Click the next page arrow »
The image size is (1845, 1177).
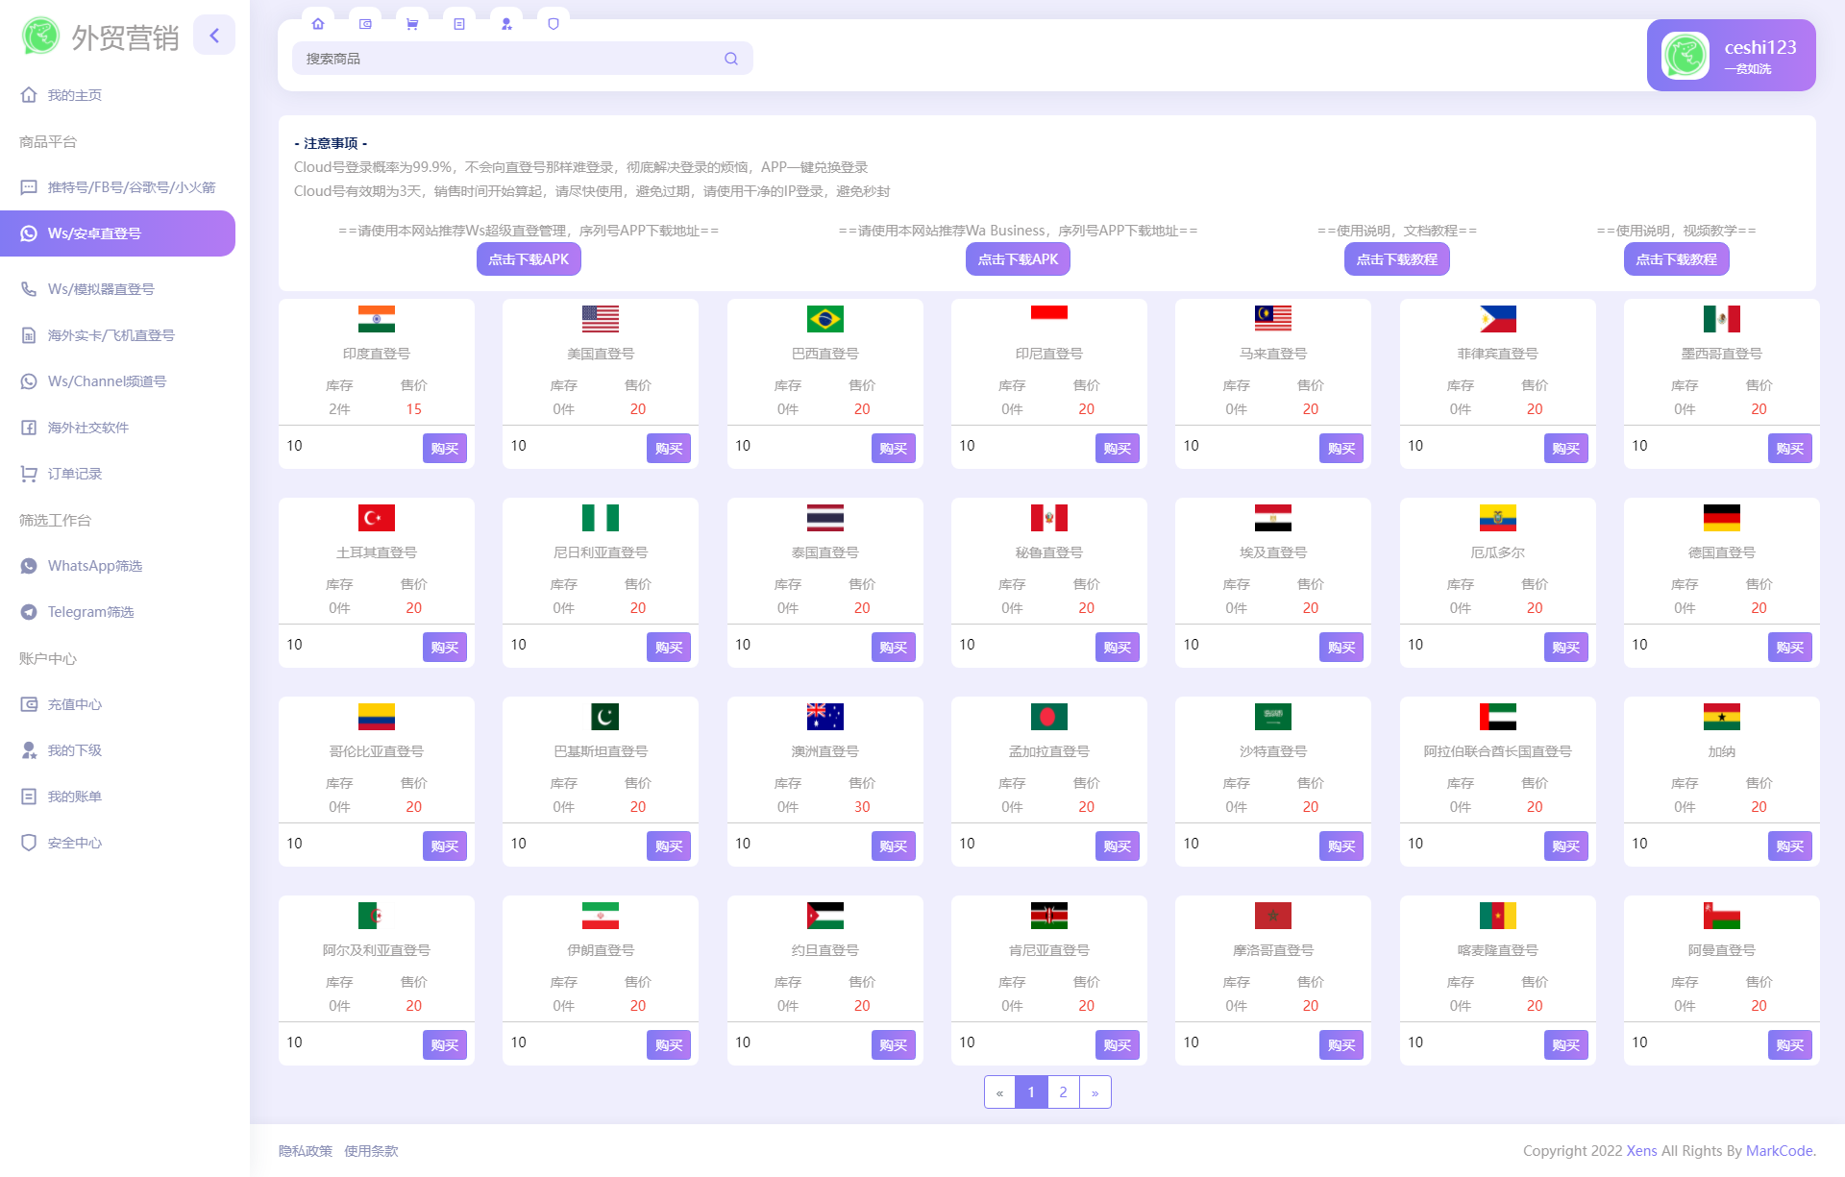tap(1095, 1092)
